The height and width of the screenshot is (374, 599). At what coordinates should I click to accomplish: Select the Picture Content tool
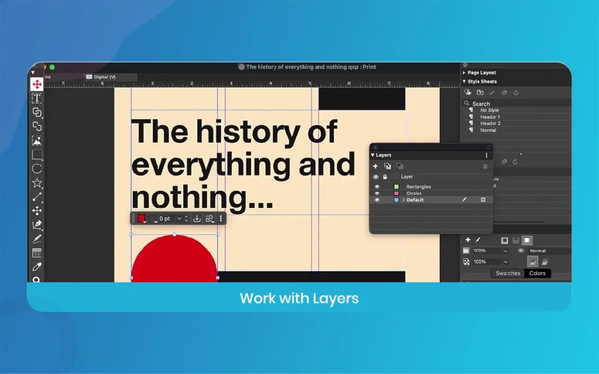point(37,140)
